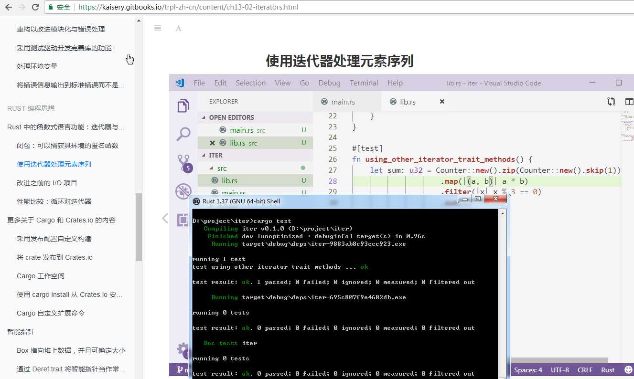634x379 pixels.
Task: Change encoding via UTF-8 status item
Action: (x=560, y=370)
